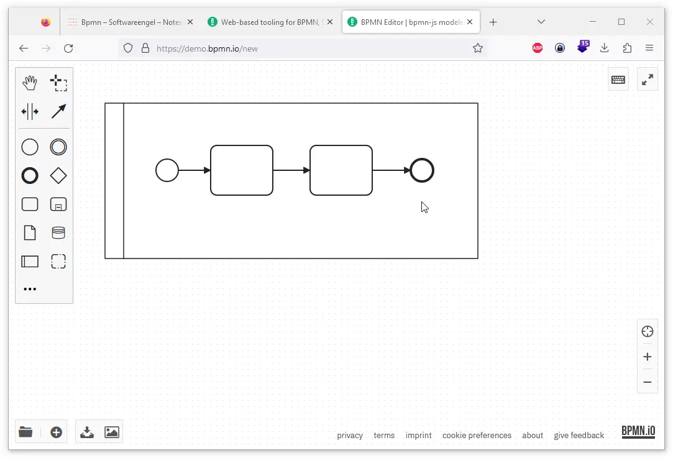Toggle fullscreen mode for the editor
The width and height of the screenshot is (673, 458).
[x=648, y=80]
